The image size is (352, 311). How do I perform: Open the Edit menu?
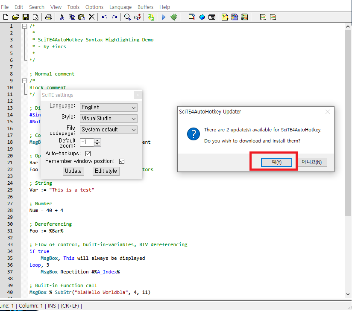pyautogui.click(x=19, y=7)
